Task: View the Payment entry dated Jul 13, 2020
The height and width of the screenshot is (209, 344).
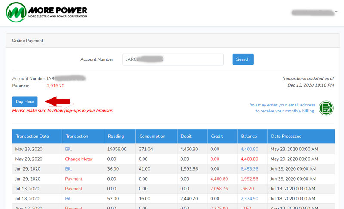Action: coord(74,189)
